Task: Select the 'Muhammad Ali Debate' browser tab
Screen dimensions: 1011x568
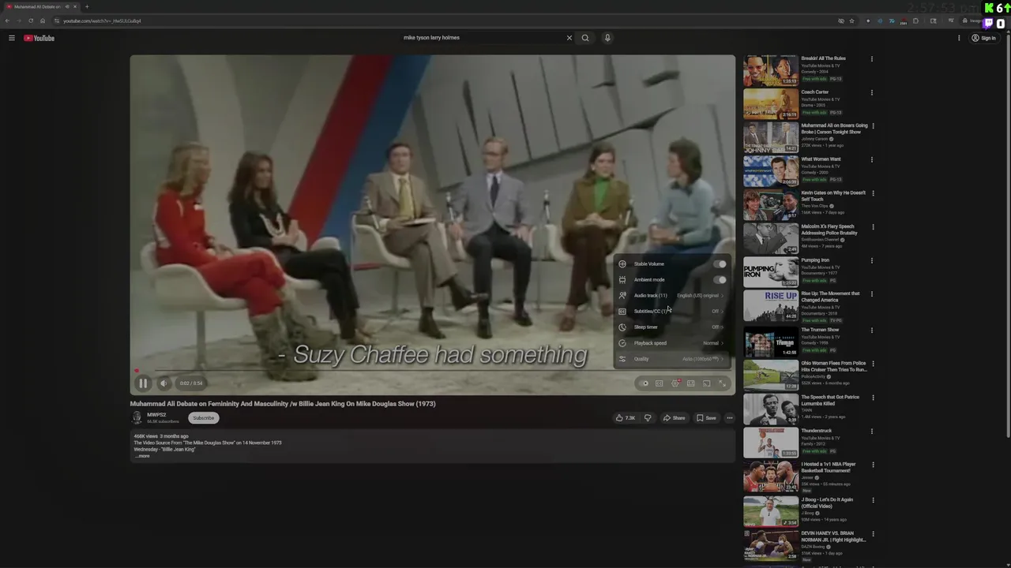Action: tap(41, 6)
